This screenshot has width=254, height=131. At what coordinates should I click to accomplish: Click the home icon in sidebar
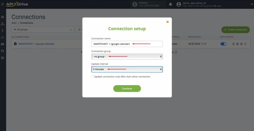(2, 17)
